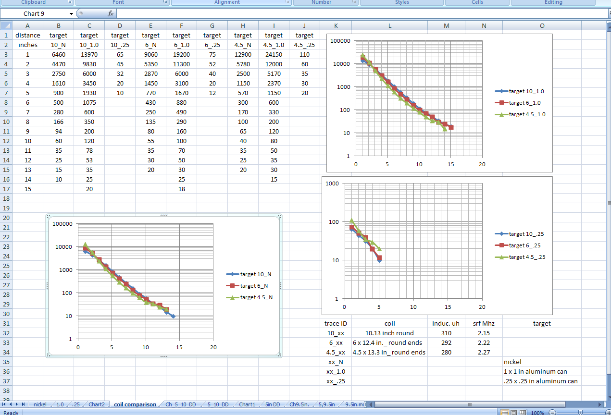Viewport: 611px width, 415px height.
Task: Jump to the last sheet tab arrow
Action: click(x=24, y=404)
